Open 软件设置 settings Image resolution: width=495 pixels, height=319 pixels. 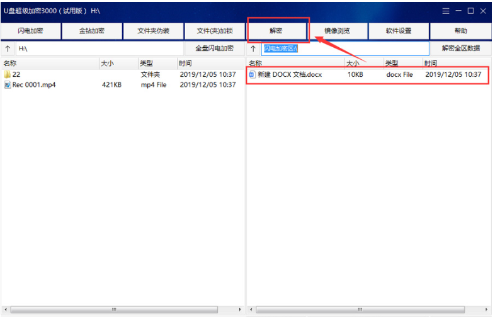(399, 31)
